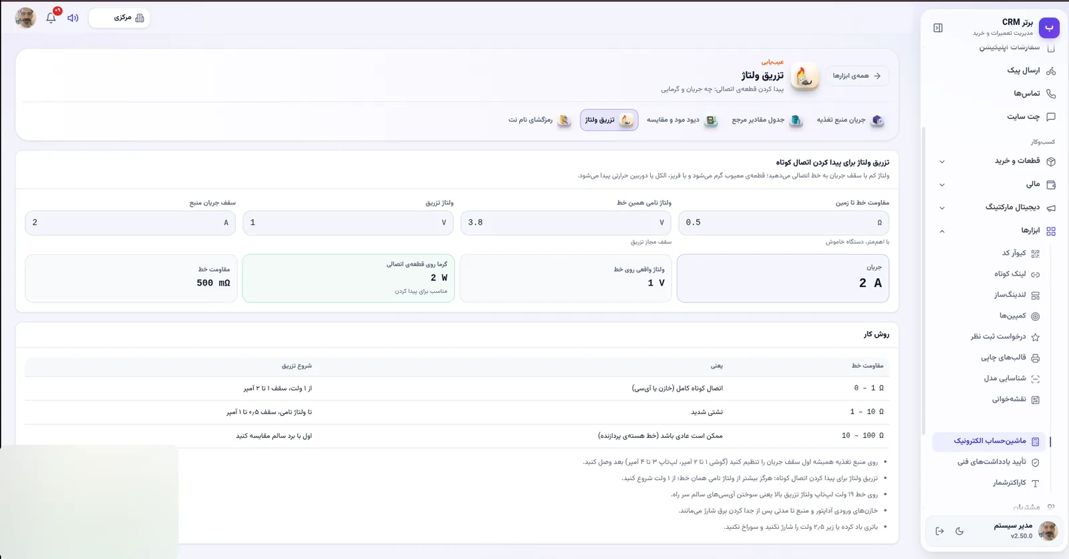
Task: Switch to the جریان منبع تغذیه tab
Action: [850, 120]
